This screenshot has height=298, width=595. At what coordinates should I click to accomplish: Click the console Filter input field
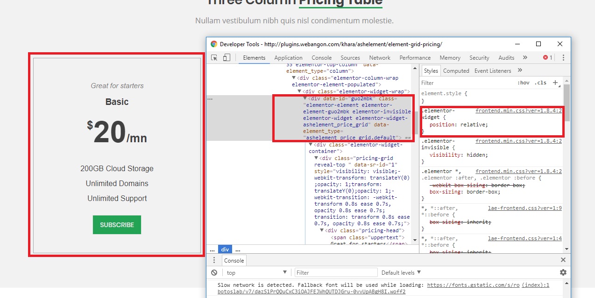click(336, 272)
